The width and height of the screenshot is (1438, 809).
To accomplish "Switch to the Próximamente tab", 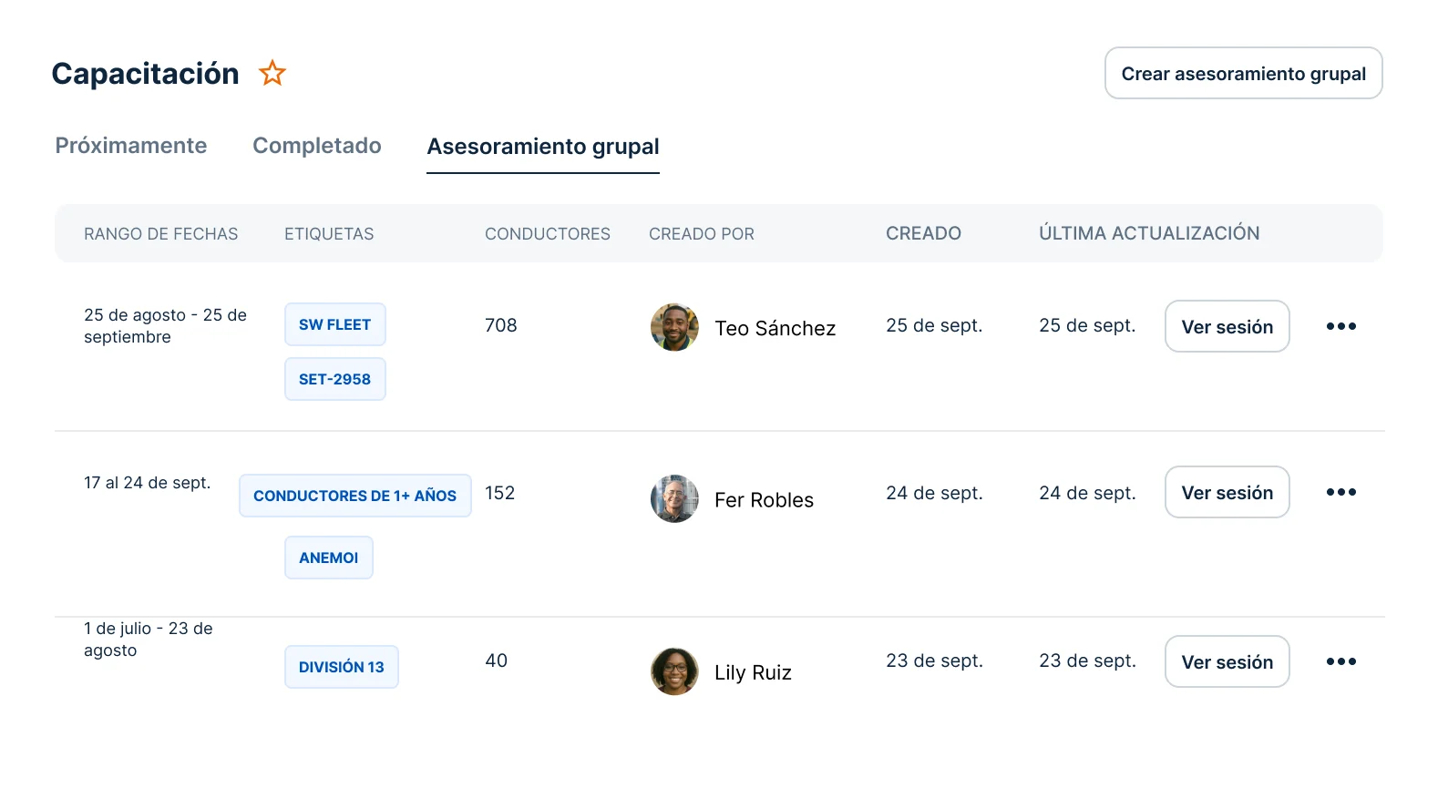I will 131,146.
